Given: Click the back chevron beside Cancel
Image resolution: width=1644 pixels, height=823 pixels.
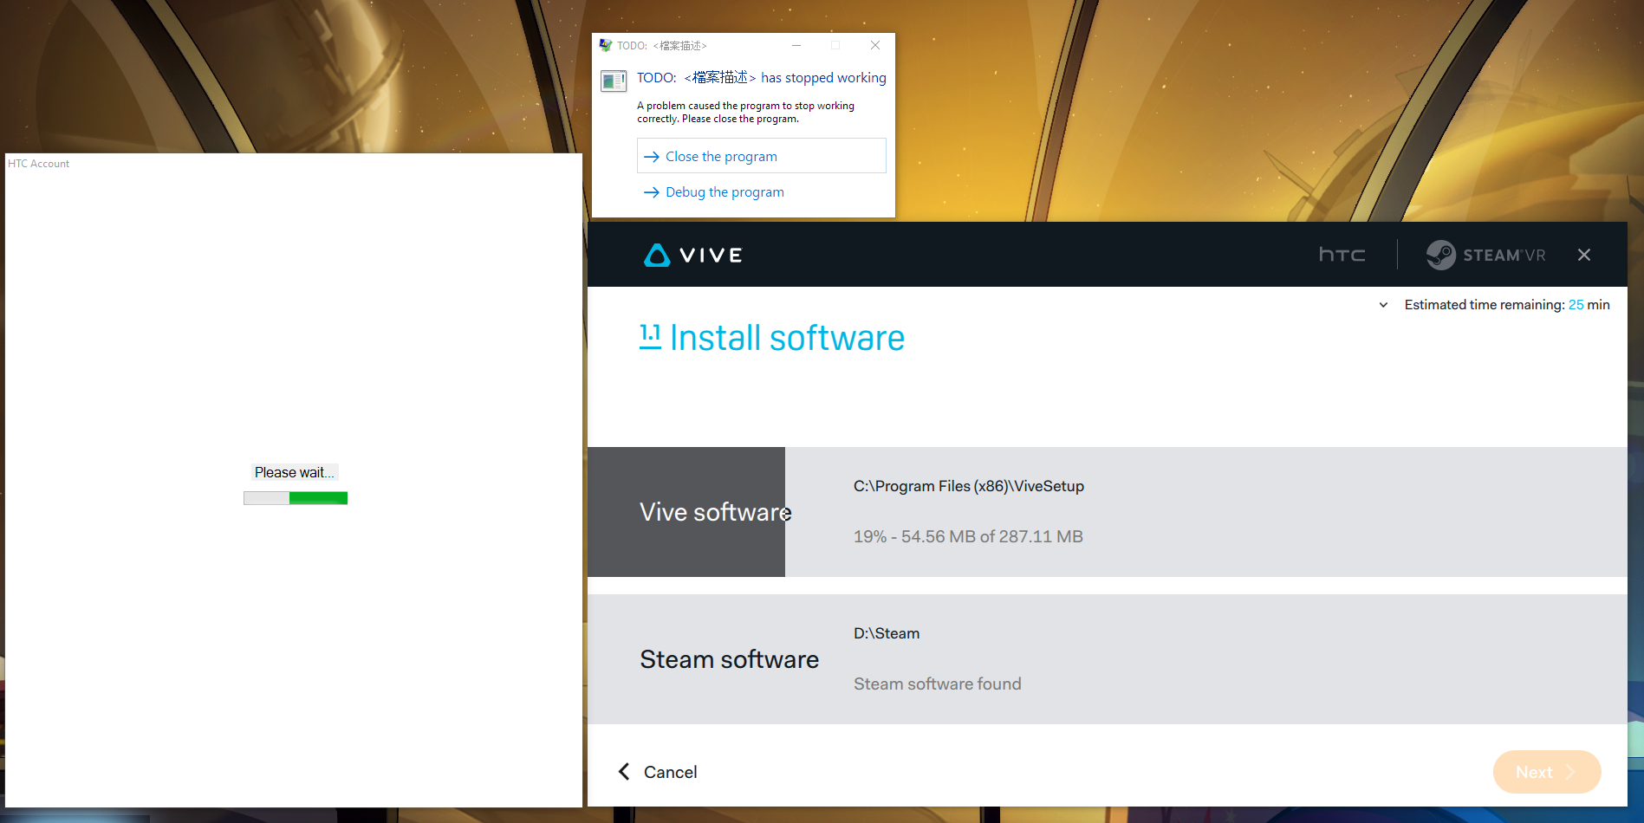Looking at the screenshot, I should (622, 771).
